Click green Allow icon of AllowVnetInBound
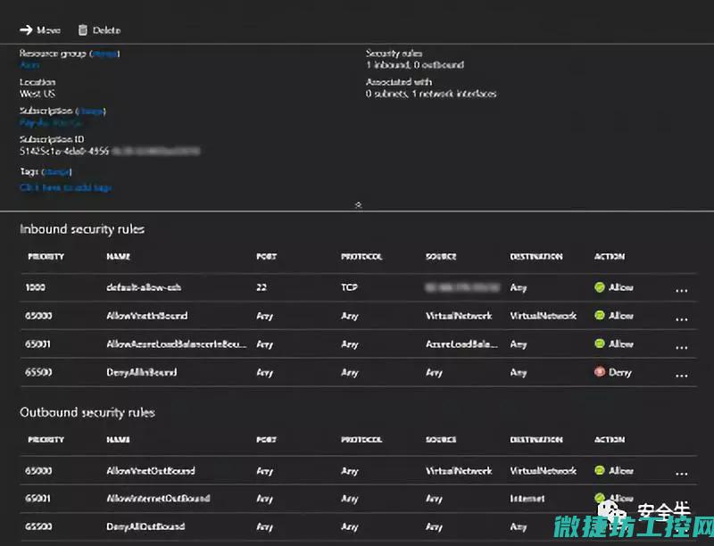 click(600, 315)
